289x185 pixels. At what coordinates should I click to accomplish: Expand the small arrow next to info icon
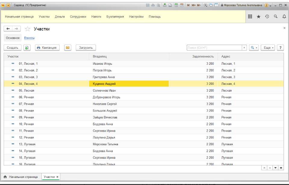click(270, 6)
